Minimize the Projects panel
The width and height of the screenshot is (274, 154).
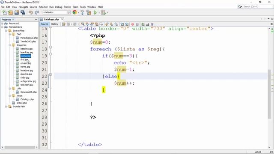[36, 20]
